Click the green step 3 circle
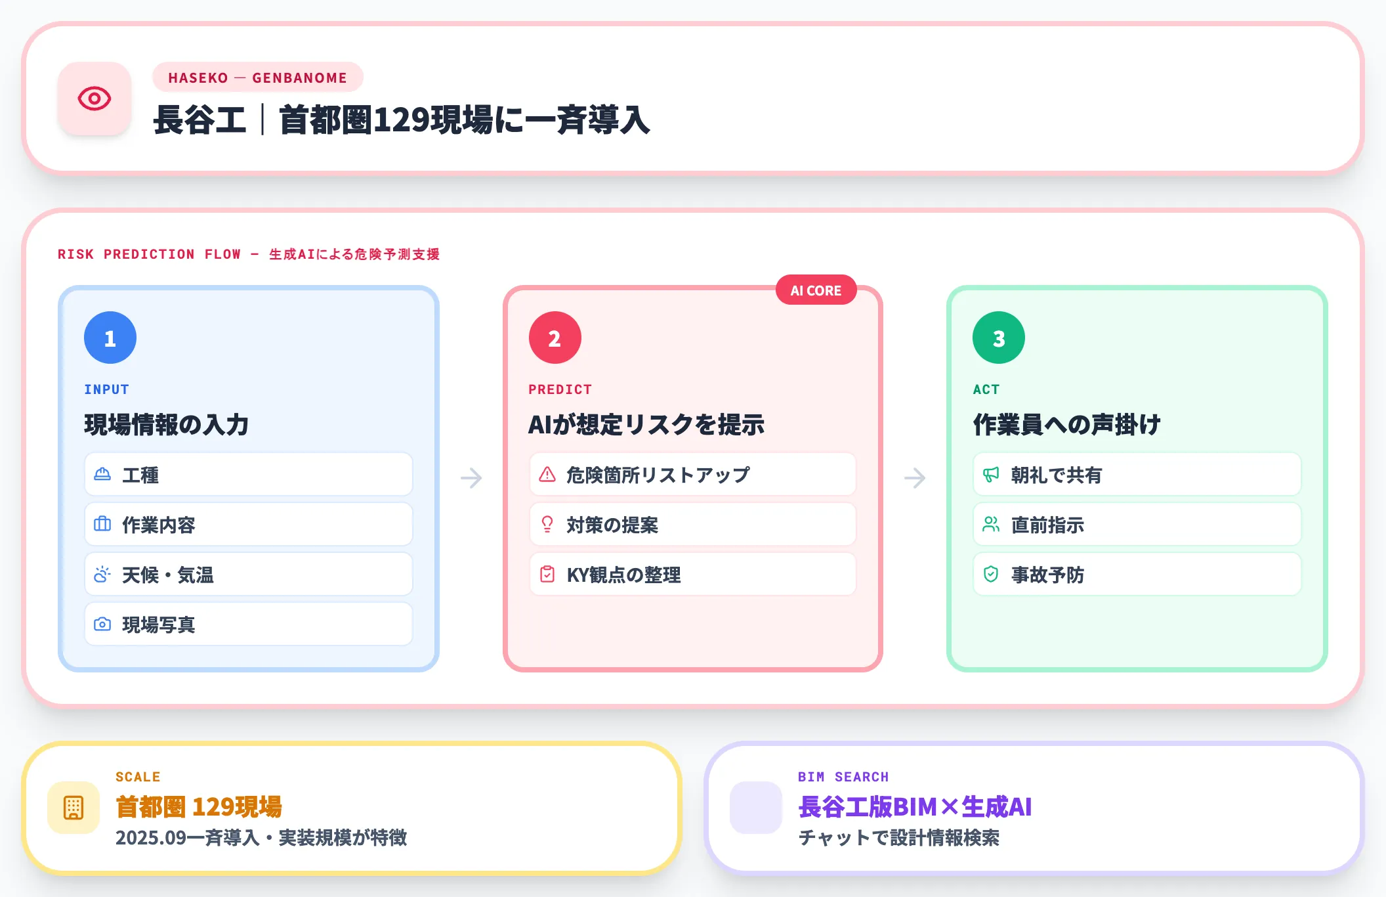Image resolution: width=1386 pixels, height=897 pixels. (x=999, y=338)
